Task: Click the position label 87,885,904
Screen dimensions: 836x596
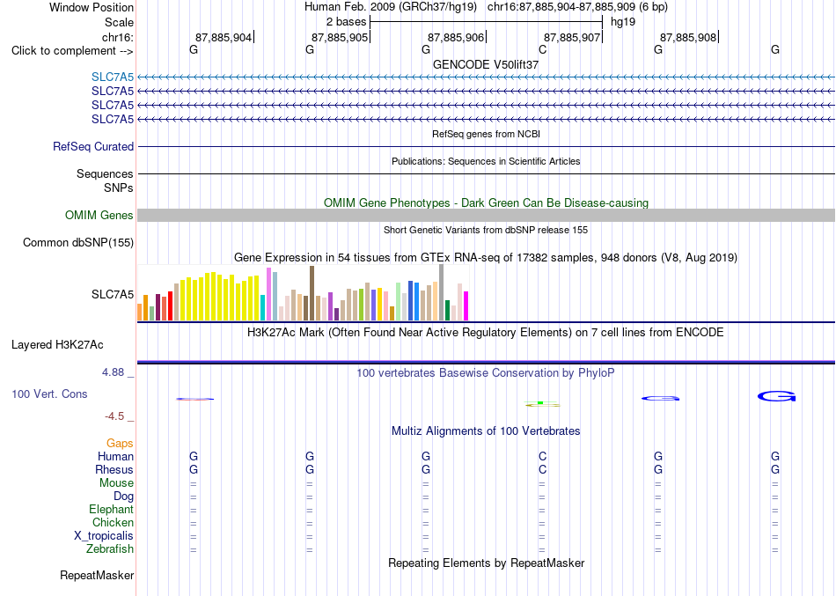Action: tap(224, 37)
